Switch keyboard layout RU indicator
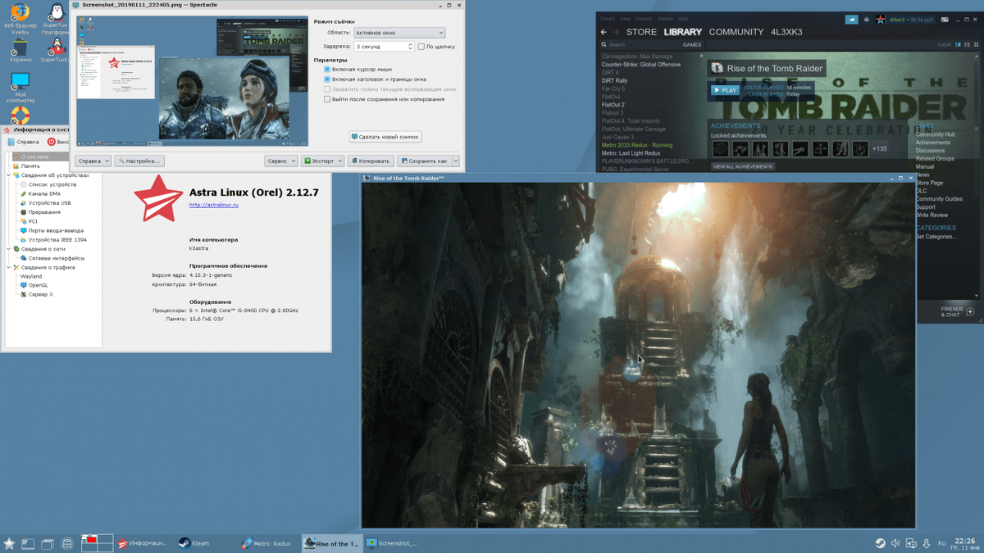This screenshot has height=553, width=984. [941, 543]
